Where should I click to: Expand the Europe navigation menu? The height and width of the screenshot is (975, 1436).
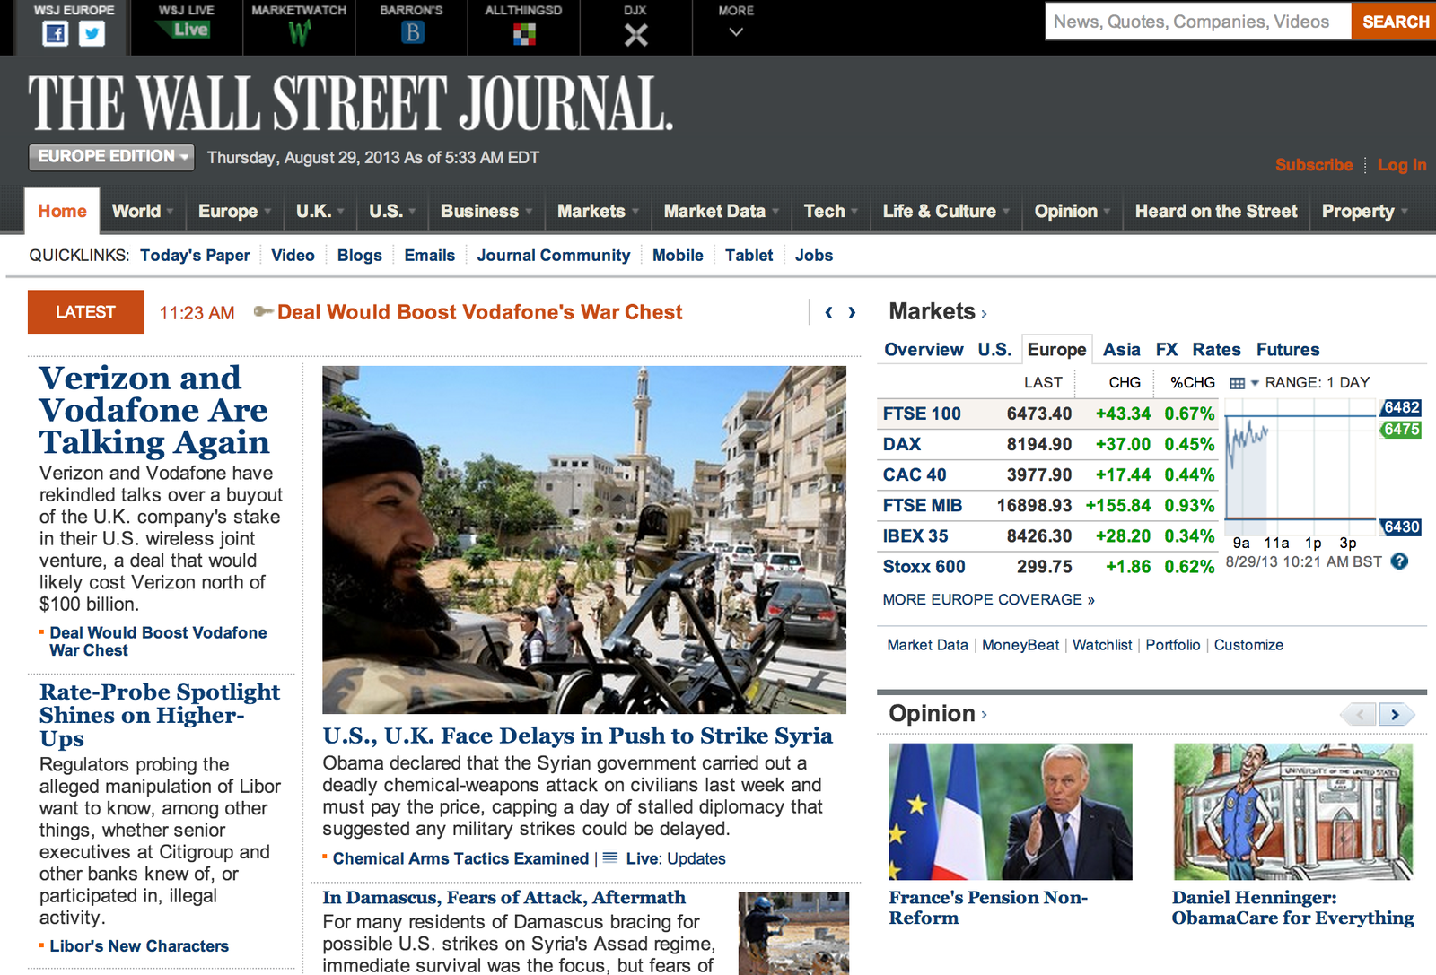[x=234, y=211]
